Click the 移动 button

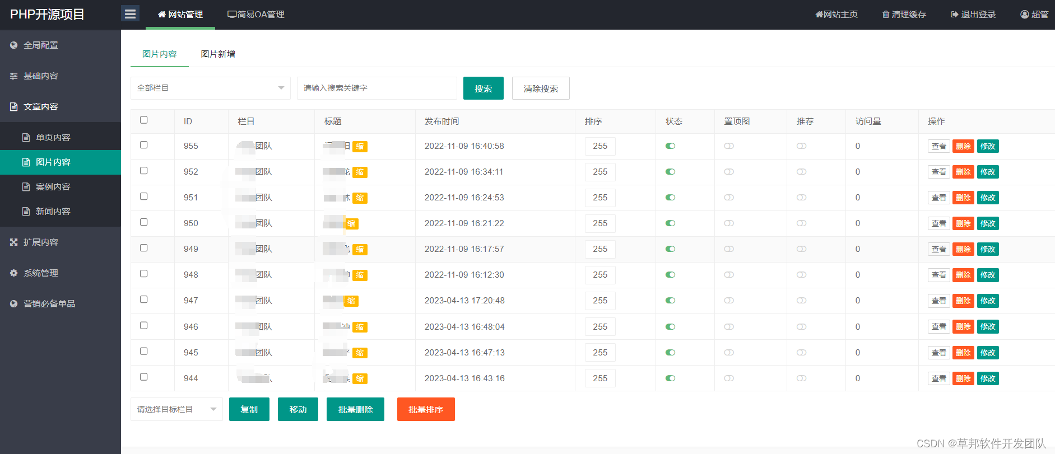pyautogui.click(x=298, y=409)
